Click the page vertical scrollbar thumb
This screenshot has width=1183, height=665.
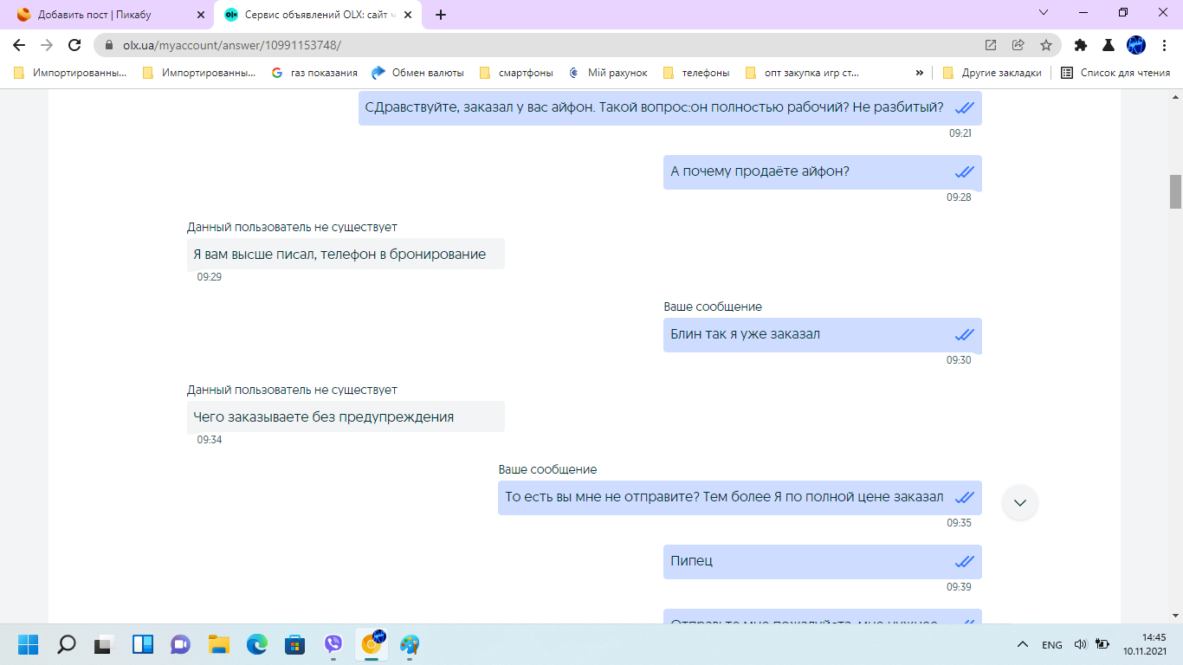(1175, 191)
